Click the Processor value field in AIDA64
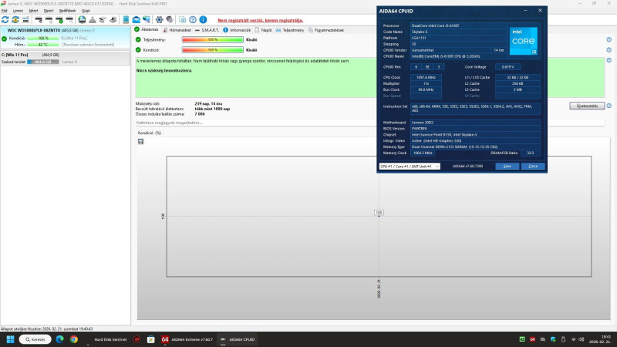 458,25
